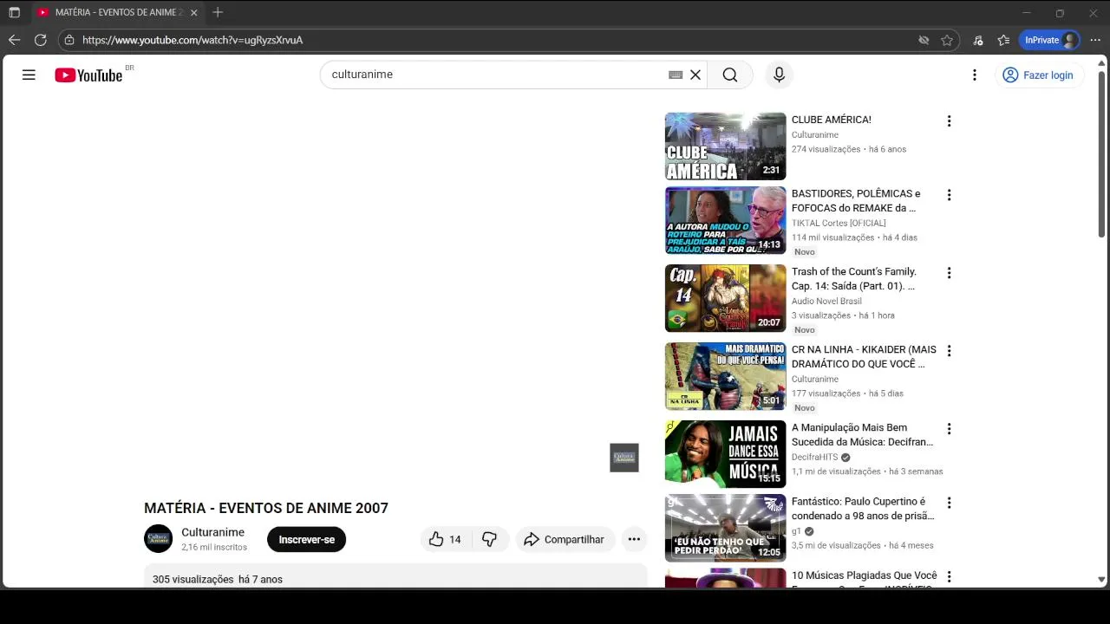
Task: Open the Audio Novel Brasil channel link
Action: pos(826,301)
